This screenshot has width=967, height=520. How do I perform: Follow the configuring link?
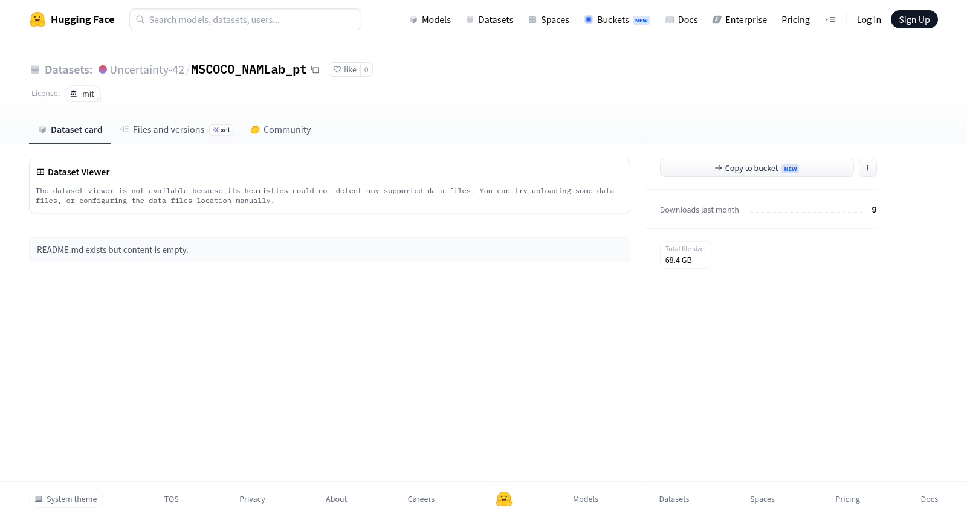point(103,201)
